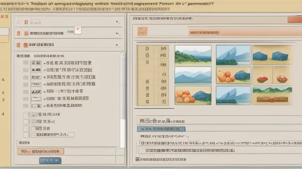The width and height of the screenshot is (302, 169).
Task: Select the orange header bar in the right panel
Action: [245, 32]
